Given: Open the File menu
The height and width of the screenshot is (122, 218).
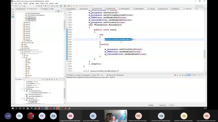Looking at the screenshot, I should pyautogui.click(x=12, y=3).
